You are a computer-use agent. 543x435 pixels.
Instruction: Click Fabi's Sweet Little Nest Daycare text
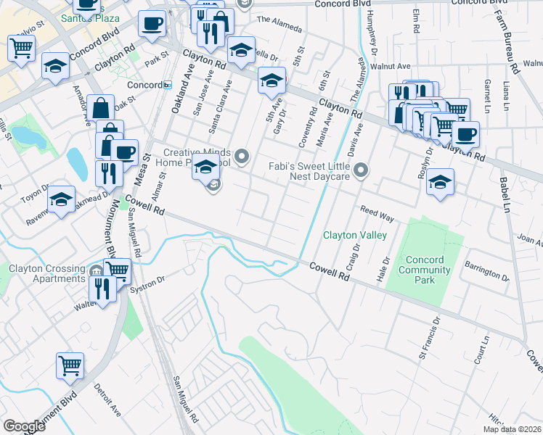(x=309, y=172)
